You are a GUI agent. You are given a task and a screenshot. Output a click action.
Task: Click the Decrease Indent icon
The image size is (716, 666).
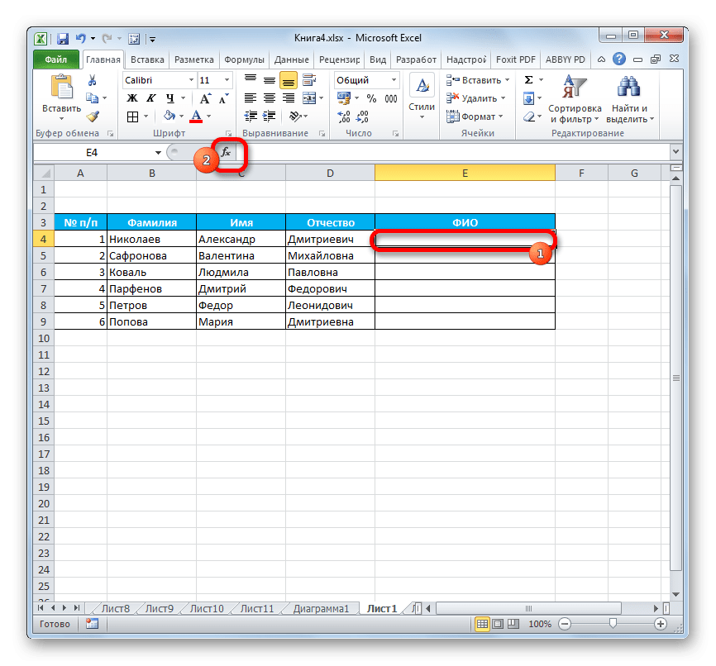251,117
